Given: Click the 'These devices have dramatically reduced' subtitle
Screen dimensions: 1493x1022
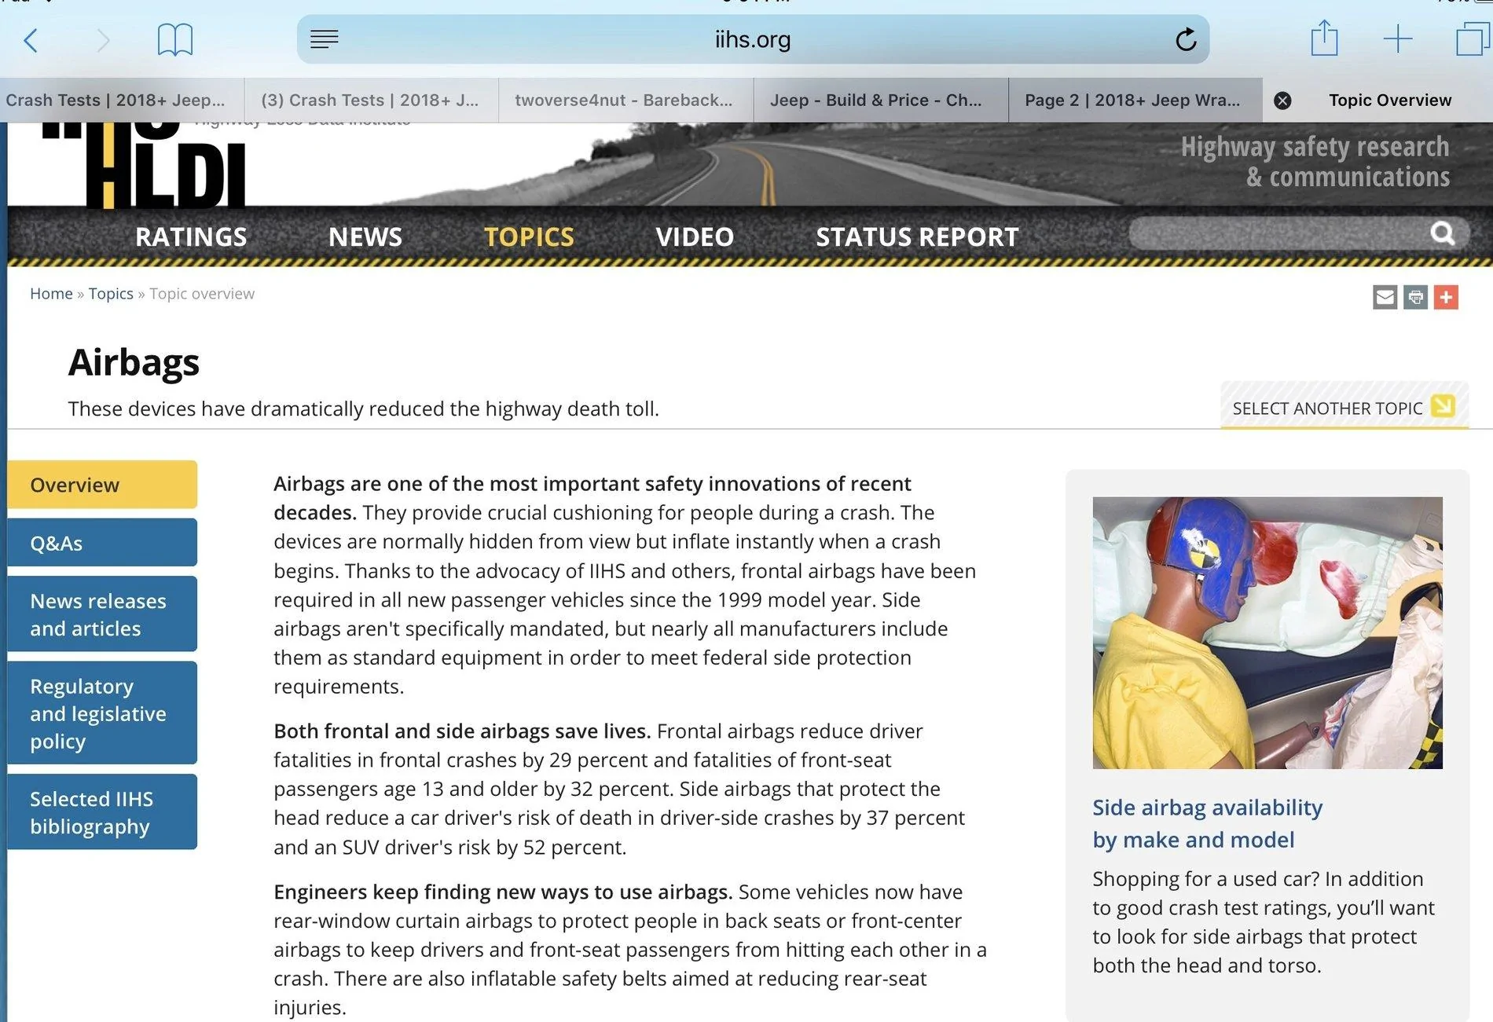Looking at the screenshot, I should (363, 408).
